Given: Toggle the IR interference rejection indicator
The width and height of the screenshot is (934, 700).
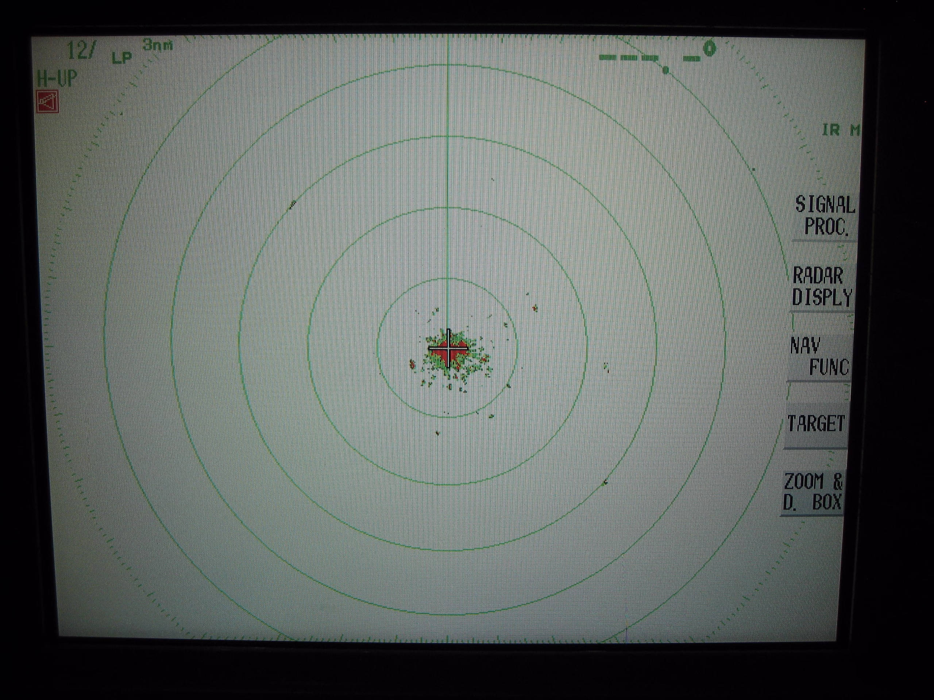Looking at the screenshot, I should (x=831, y=130).
